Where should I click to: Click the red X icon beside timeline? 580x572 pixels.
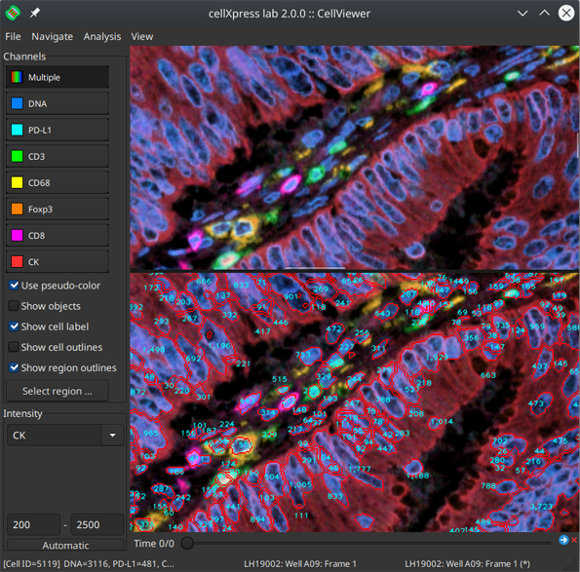tap(574, 540)
